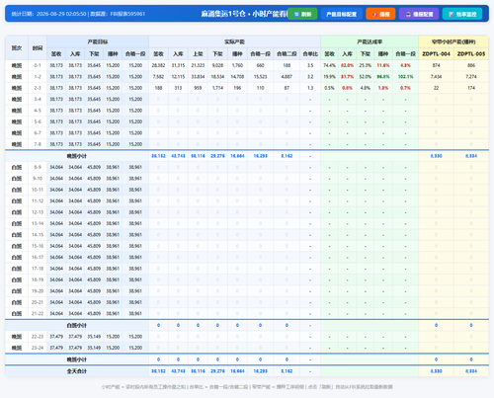Click the 7,434 value under ZDPTL-004

(436, 77)
